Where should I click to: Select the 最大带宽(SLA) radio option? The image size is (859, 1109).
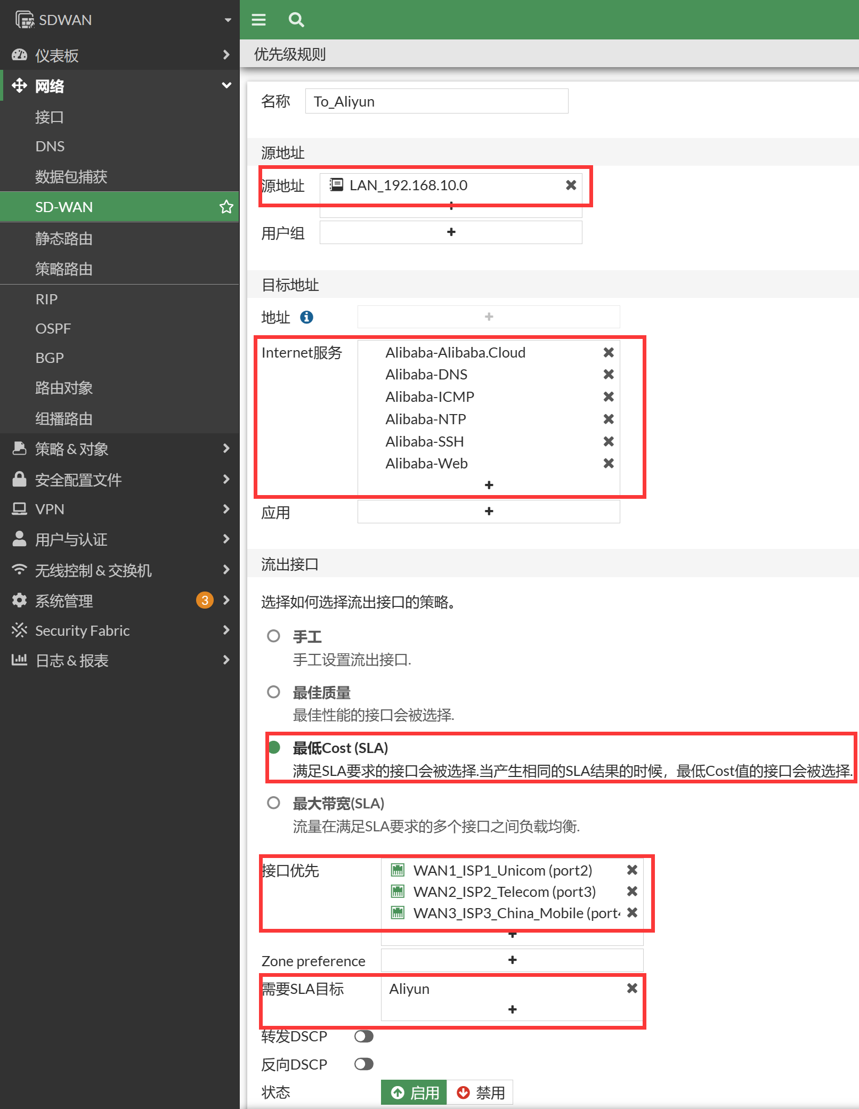point(273,803)
